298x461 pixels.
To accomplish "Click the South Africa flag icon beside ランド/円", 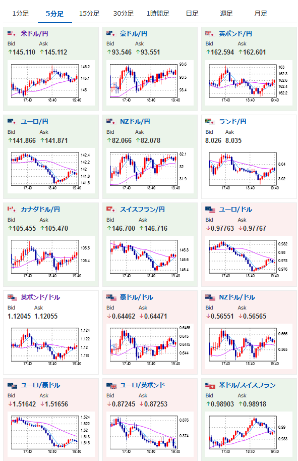I will point(210,121).
